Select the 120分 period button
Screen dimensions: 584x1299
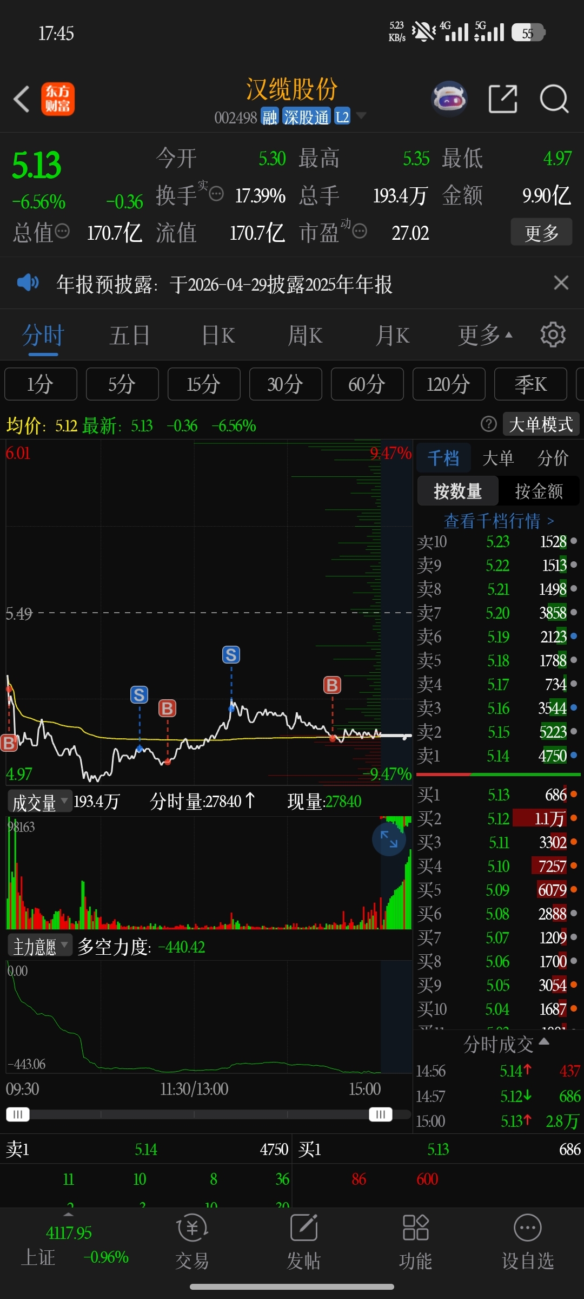click(449, 384)
